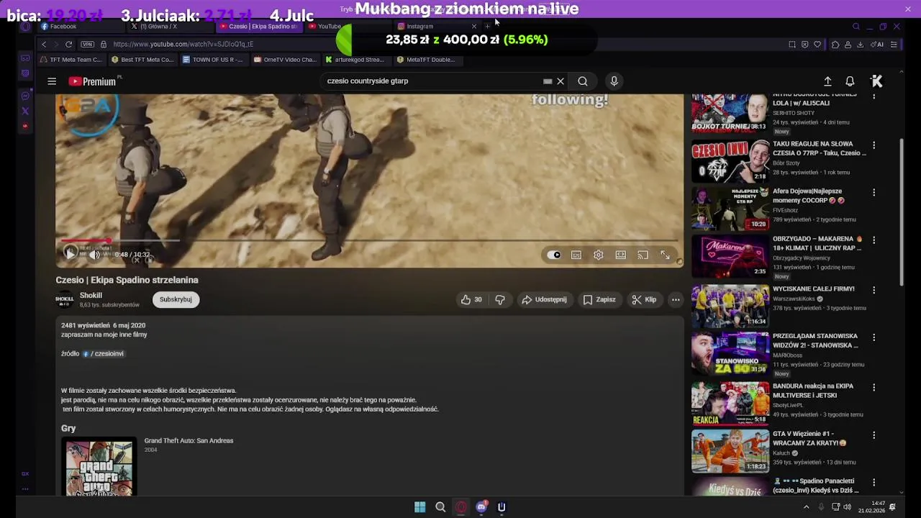Click the Shokill channel avatar
921x518 pixels.
[x=65, y=299]
